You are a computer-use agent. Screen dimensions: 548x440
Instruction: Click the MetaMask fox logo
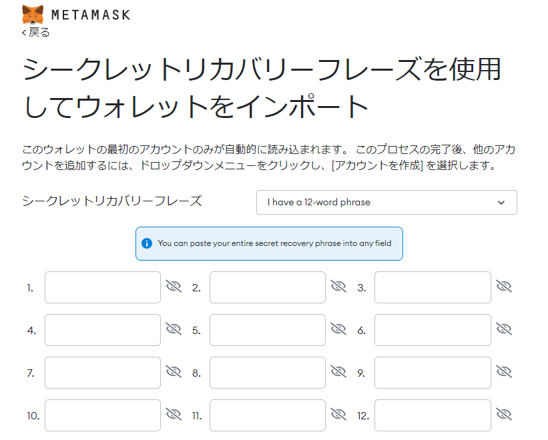coord(33,14)
